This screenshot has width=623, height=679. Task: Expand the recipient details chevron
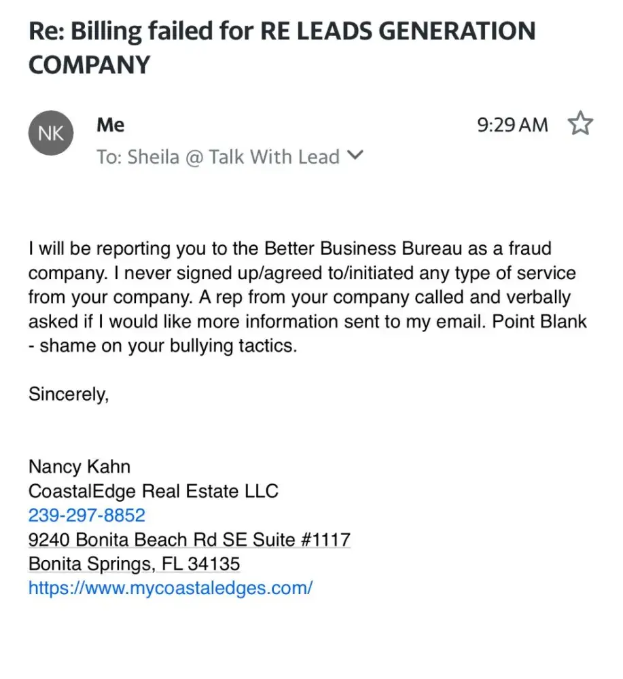pos(355,156)
